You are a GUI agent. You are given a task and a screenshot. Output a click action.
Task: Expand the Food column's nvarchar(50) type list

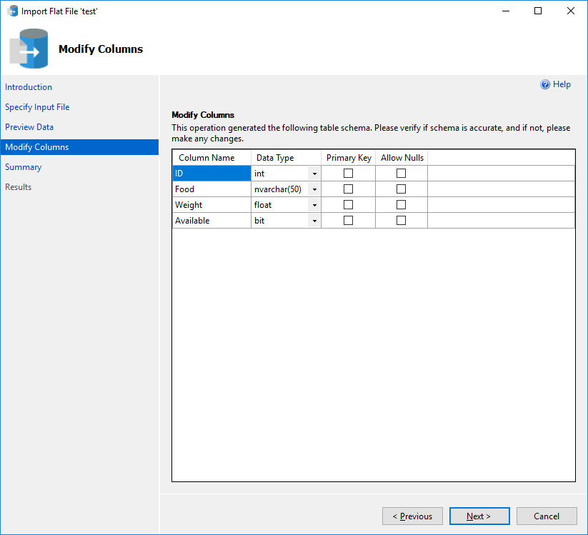coord(314,189)
